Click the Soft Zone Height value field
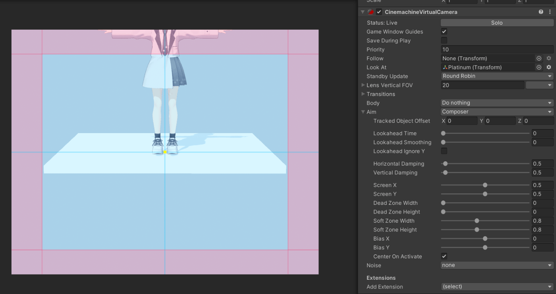This screenshot has height=294, width=556. pos(542,229)
